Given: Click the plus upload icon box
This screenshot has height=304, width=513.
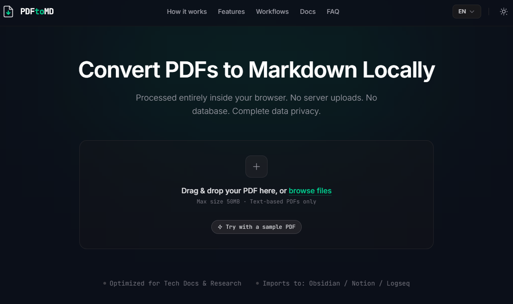Looking at the screenshot, I should pyautogui.click(x=256, y=167).
